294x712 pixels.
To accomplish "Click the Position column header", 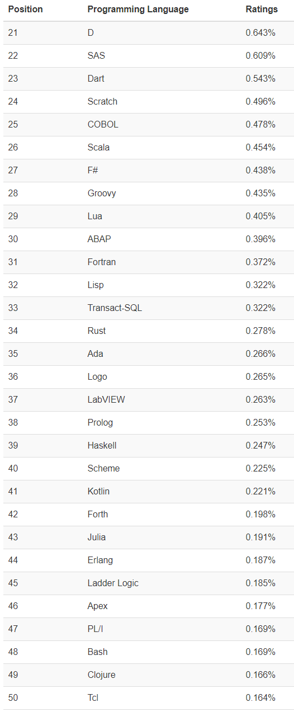I will [x=26, y=10].
